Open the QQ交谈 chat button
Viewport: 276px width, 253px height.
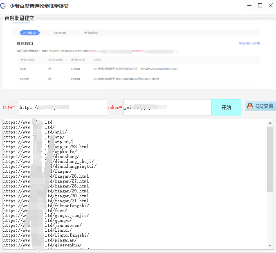pyautogui.click(x=260, y=106)
